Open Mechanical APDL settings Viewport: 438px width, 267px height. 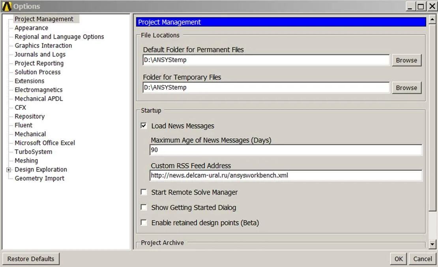[39, 99]
